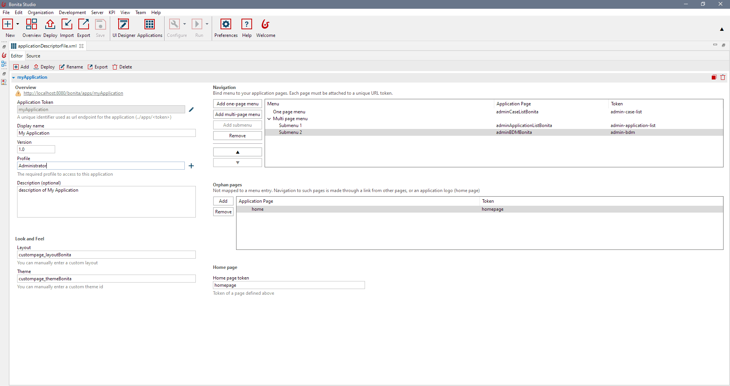Click Remove under Orphan pages
This screenshot has width=730, height=386.
[x=223, y=211]
